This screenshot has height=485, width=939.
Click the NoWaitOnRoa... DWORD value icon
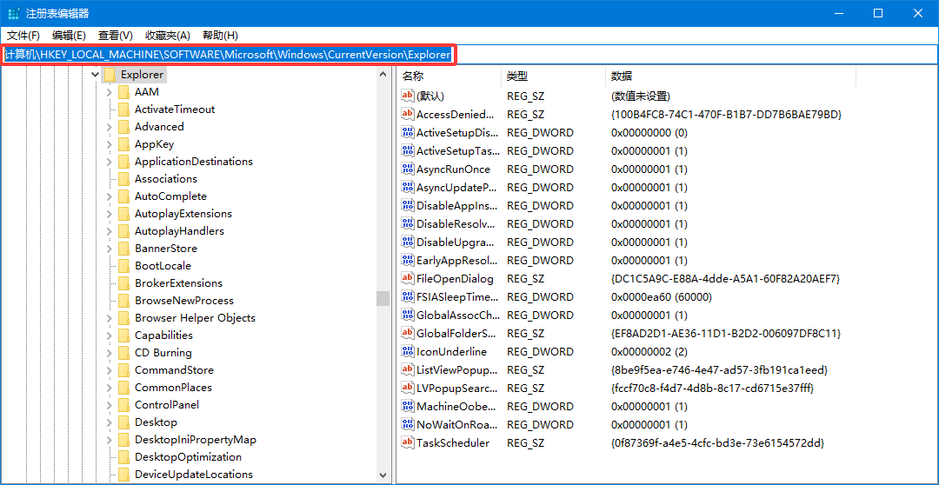coord(407,424)
